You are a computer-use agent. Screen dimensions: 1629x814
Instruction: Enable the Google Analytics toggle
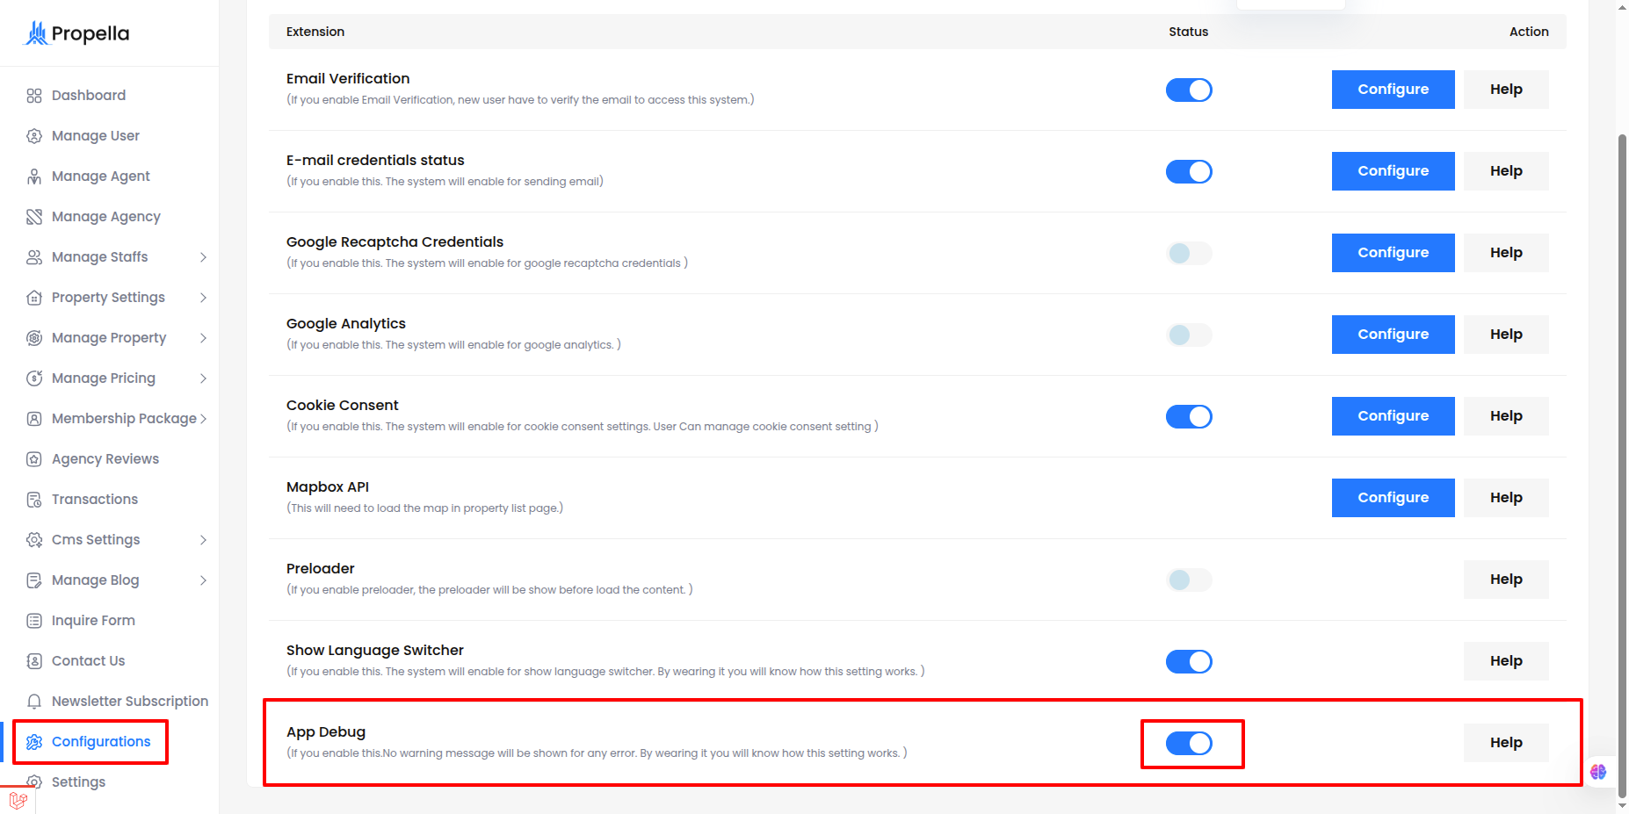point(1189,335)
